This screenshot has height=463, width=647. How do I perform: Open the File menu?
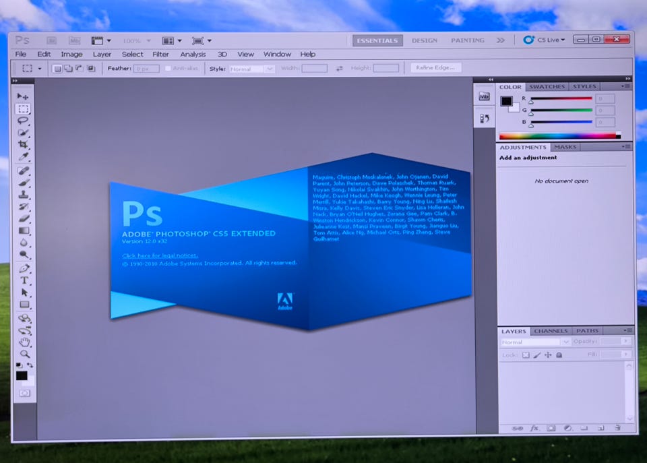(x=21, y=54)
